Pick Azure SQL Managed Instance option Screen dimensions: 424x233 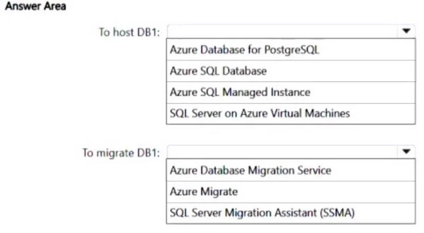[291, 92]
